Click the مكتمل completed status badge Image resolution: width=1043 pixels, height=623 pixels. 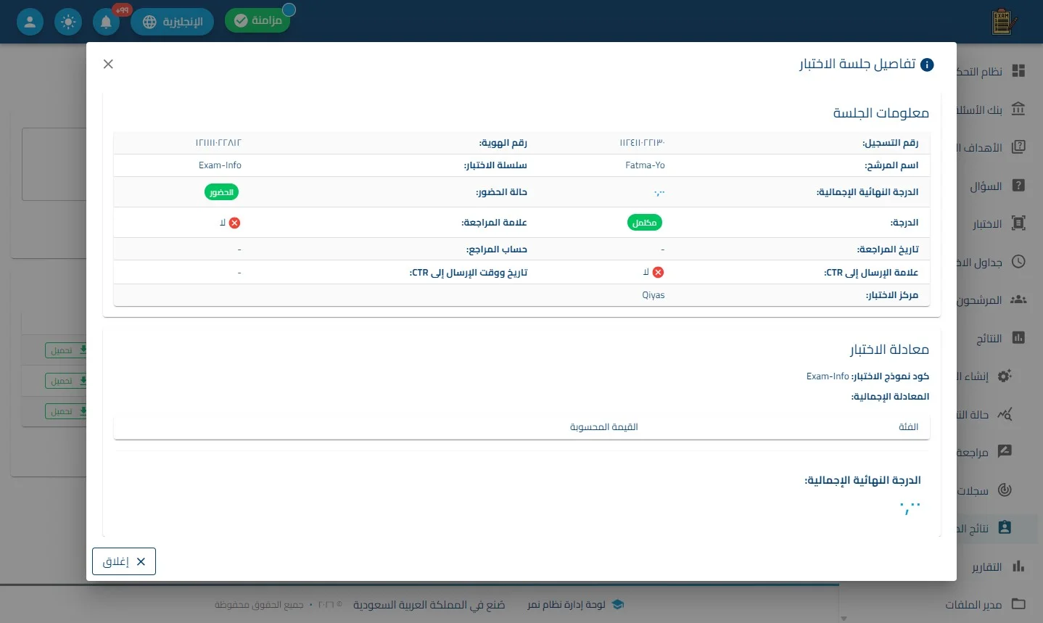click(x=644, y=223)
